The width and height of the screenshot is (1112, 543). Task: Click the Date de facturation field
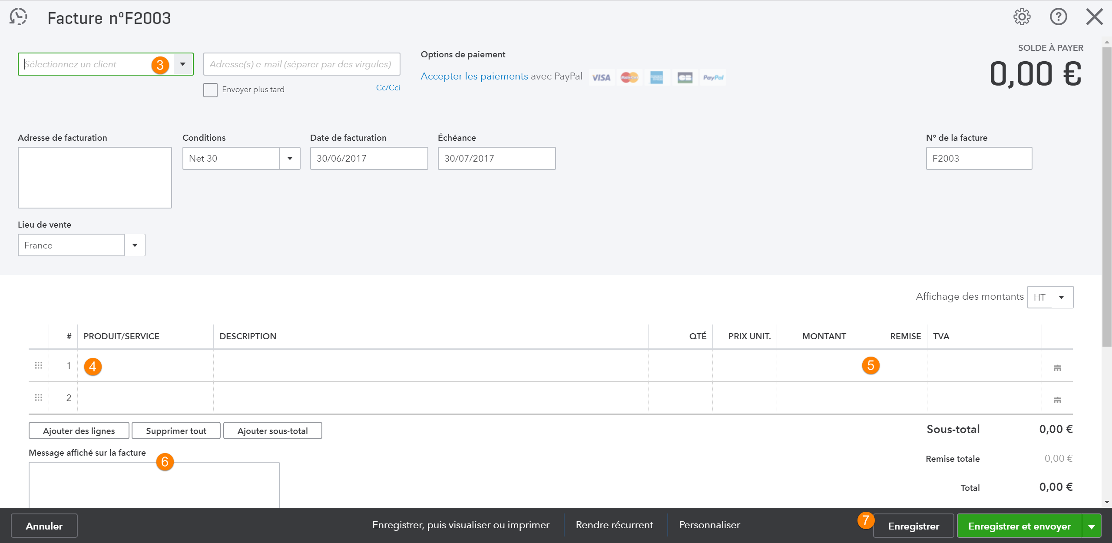(369, 159)
